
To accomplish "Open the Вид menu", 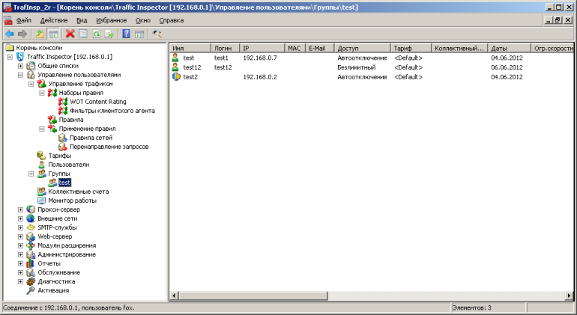I will click(82, 20).
